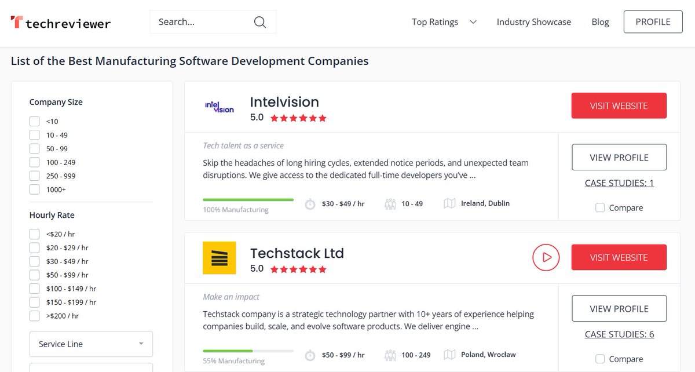Screen dimensions: 695x372
Task: Click the Company Size filter heading
Action: (x=56, y=102)
